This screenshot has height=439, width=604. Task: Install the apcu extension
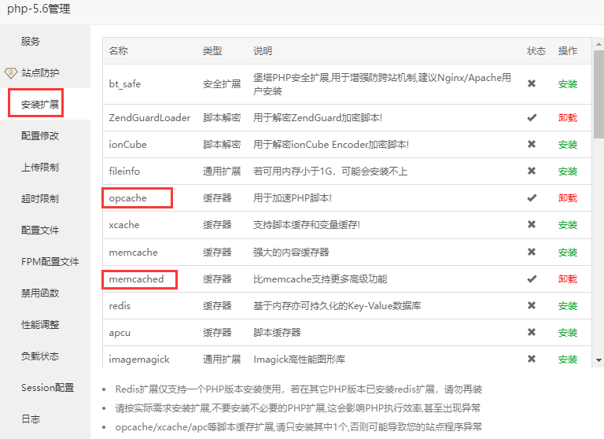click(568, 333)
